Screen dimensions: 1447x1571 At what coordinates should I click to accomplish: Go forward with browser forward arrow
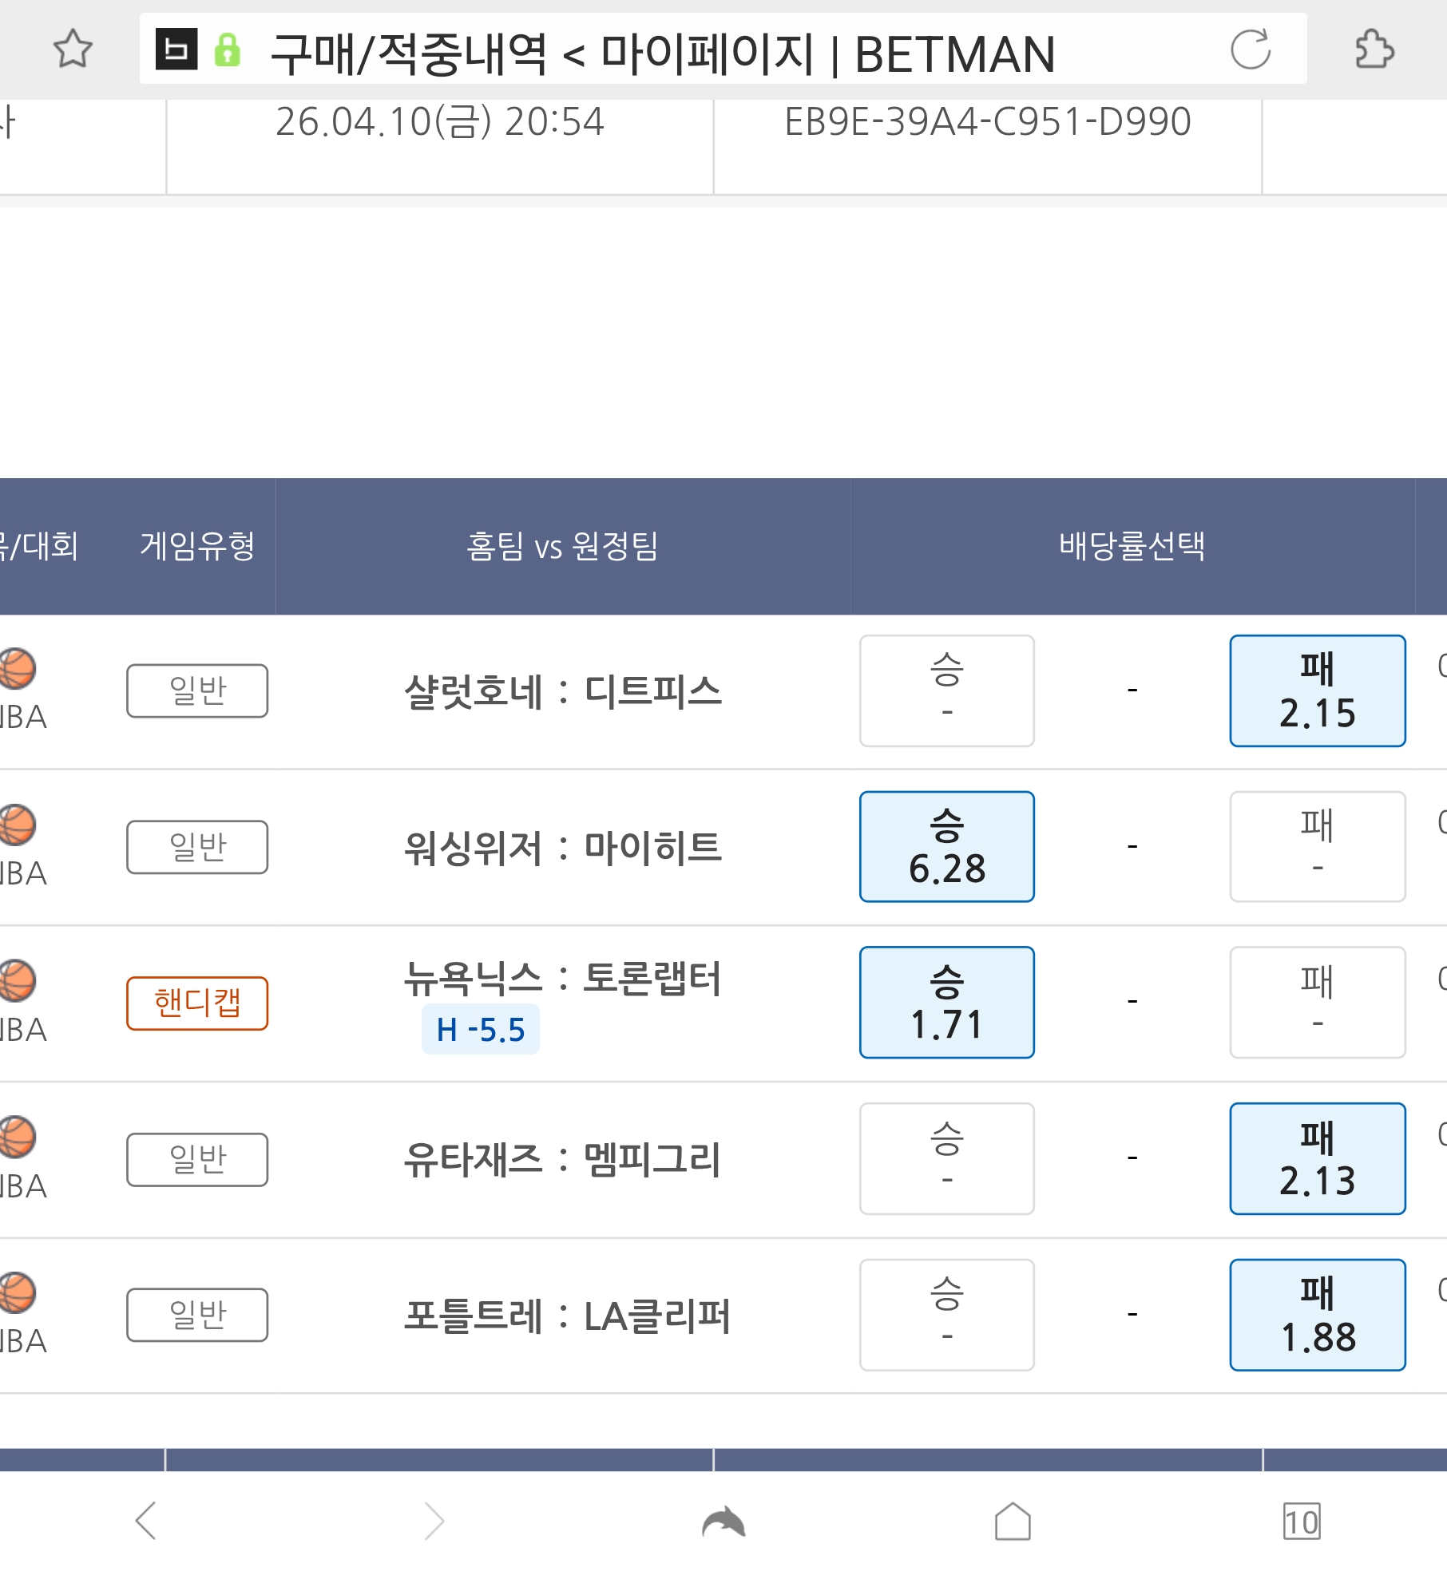tap(434, 1520)
